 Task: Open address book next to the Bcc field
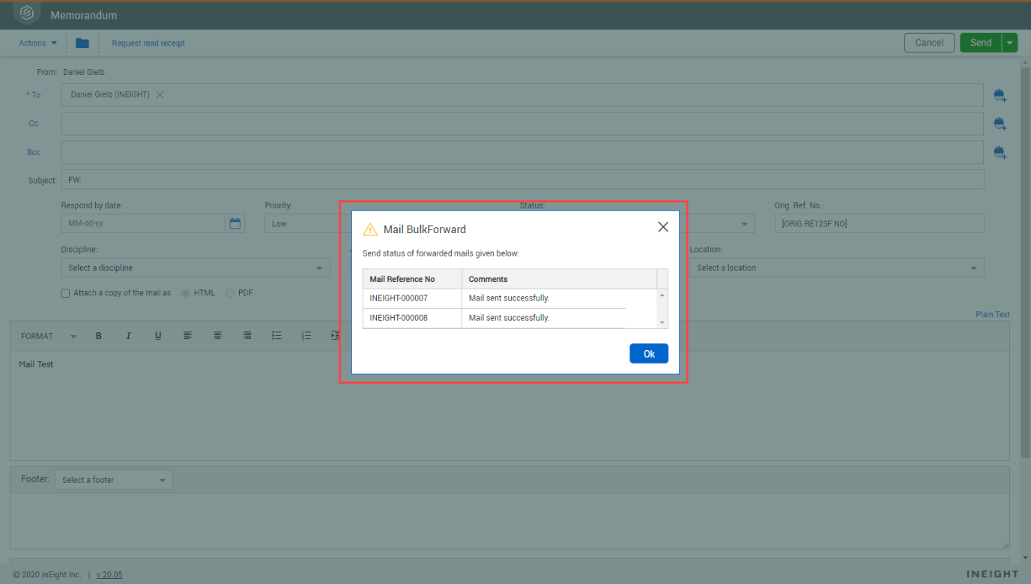pos(1000,153)
